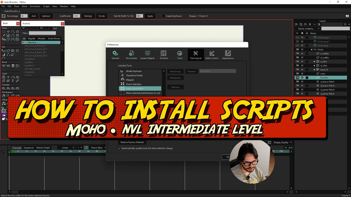351x197 pixels.
Task: Switch to the General preferences tab
Action: pos(115,55)
